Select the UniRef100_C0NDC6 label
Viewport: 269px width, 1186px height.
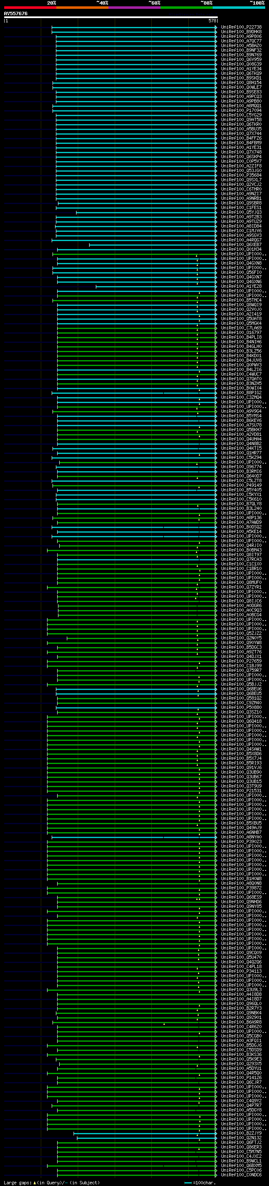point(241,1175)
